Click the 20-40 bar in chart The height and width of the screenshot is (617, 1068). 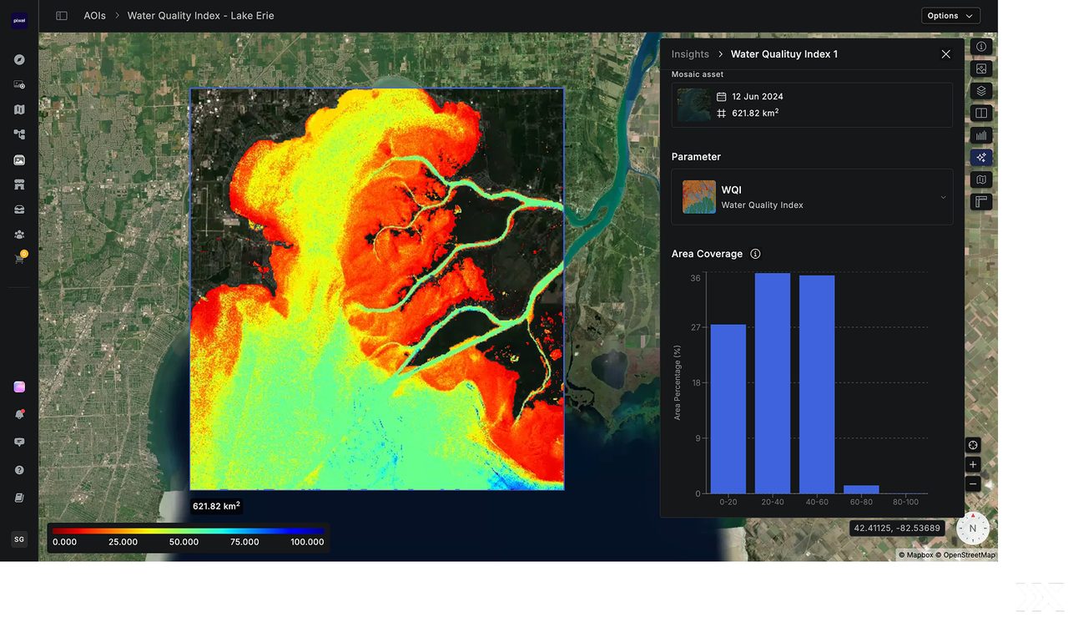773,383
